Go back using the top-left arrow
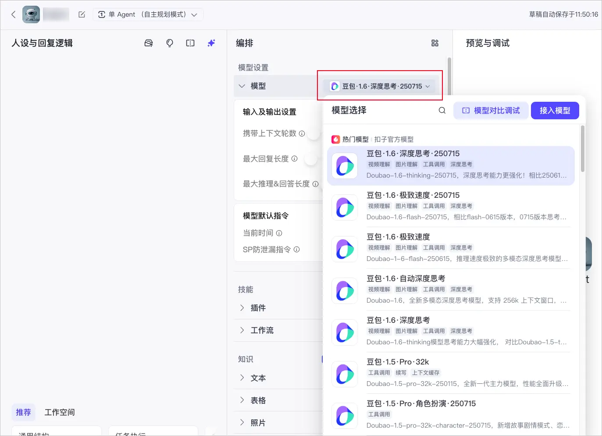 pos(14,14)
